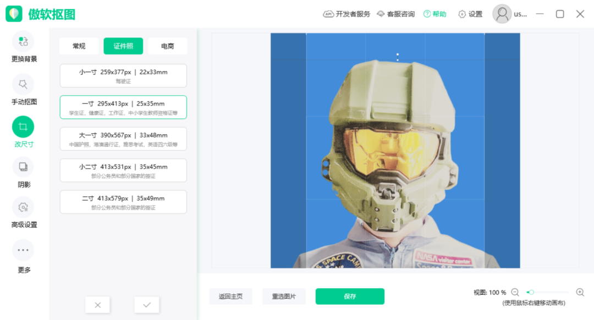Cancel the crop with X button

[x=98, y=305]
